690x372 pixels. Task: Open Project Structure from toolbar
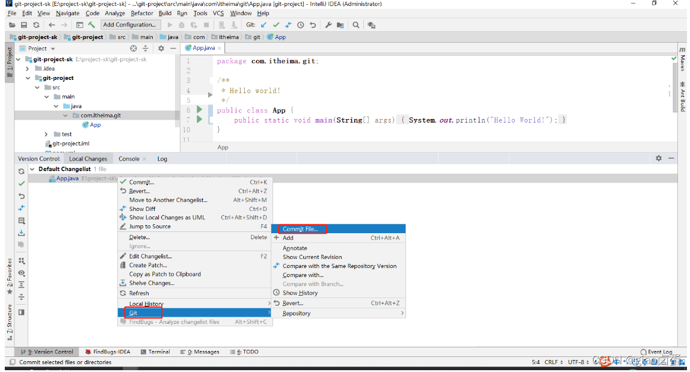pos(340,25)
